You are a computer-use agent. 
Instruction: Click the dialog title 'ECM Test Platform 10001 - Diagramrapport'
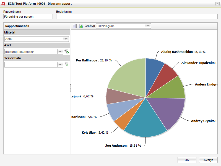click(40, 4)
